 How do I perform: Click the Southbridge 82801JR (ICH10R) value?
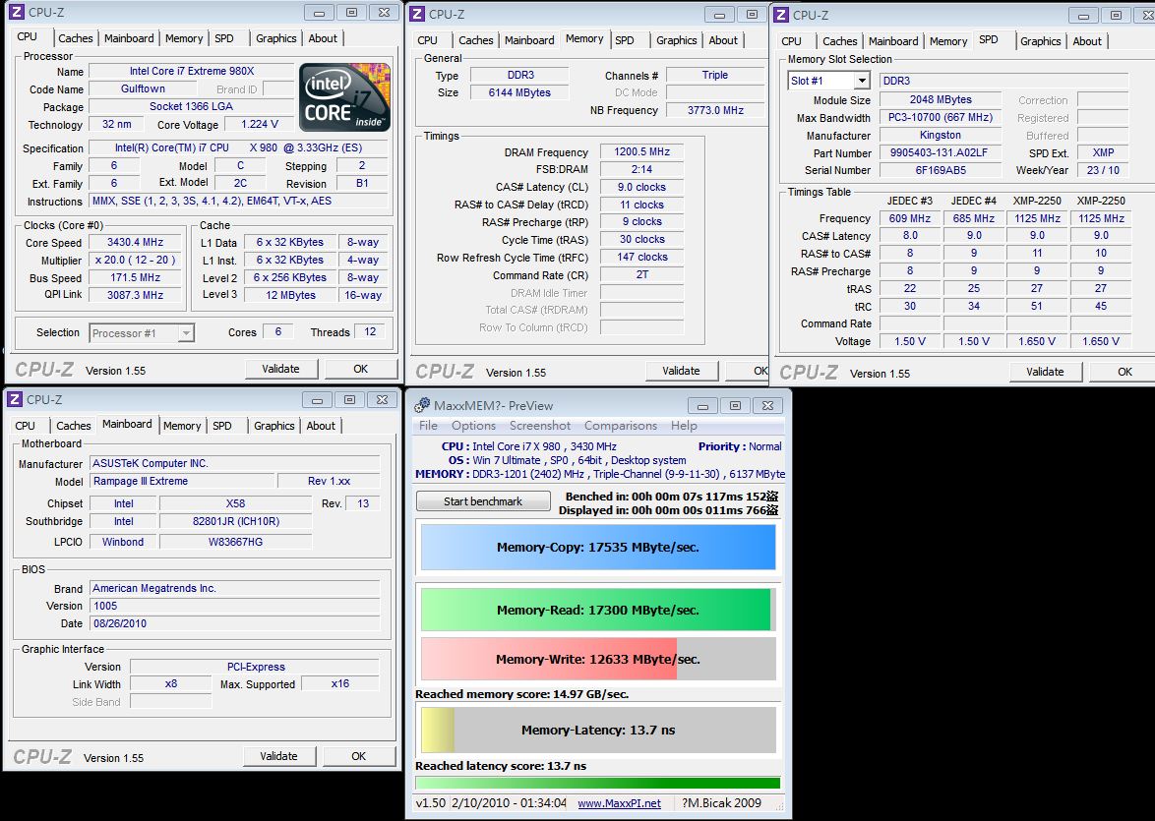[236, 521]
